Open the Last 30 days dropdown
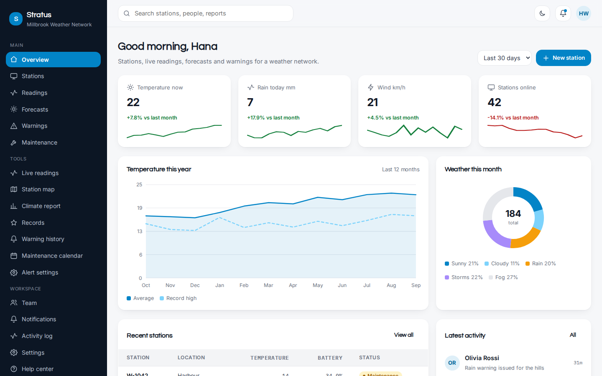 pyautogui.click(x=504, y=58)
